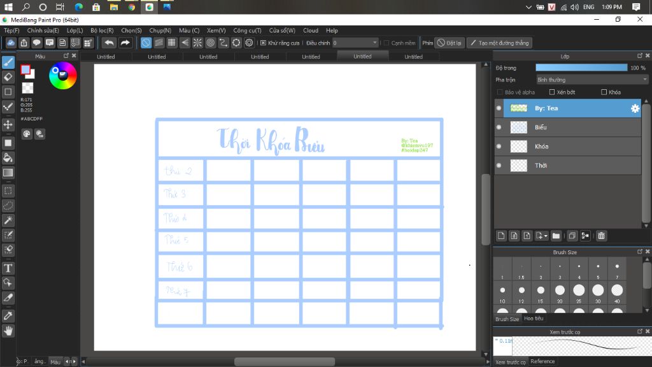Screen dimensions: 652x367
Task: Enable grid snap guide
Action: (x=171, y=43)
